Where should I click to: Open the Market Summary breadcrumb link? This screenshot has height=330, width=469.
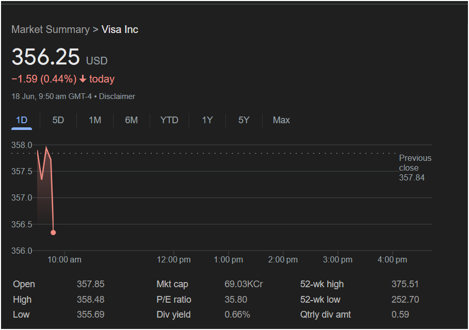tap(51, 29)
